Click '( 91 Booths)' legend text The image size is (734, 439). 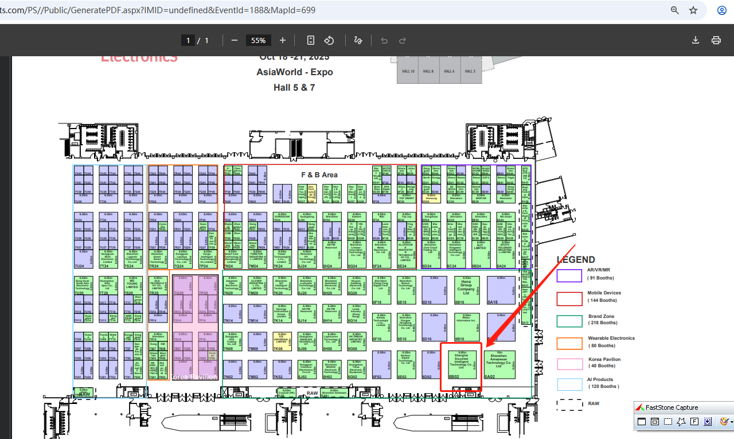pyautogui.click(x=600, y=278)
